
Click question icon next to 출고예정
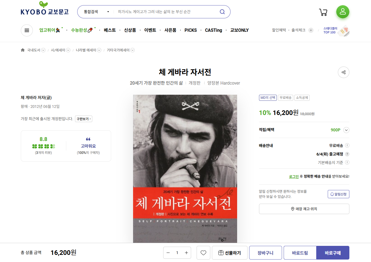[347, 154]
